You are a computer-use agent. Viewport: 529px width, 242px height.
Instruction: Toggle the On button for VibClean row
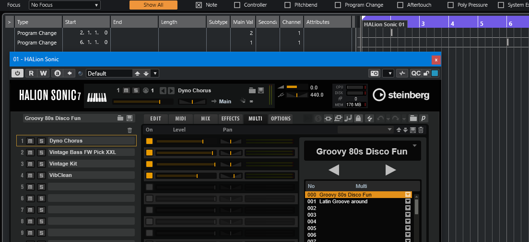150,176
